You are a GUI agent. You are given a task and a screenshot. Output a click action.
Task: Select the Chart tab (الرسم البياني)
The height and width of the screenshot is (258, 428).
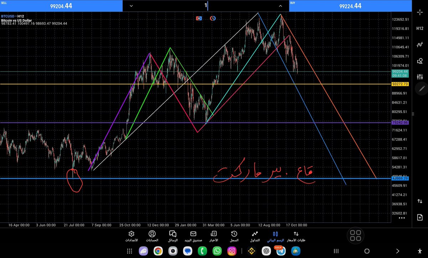pos(275,236)
